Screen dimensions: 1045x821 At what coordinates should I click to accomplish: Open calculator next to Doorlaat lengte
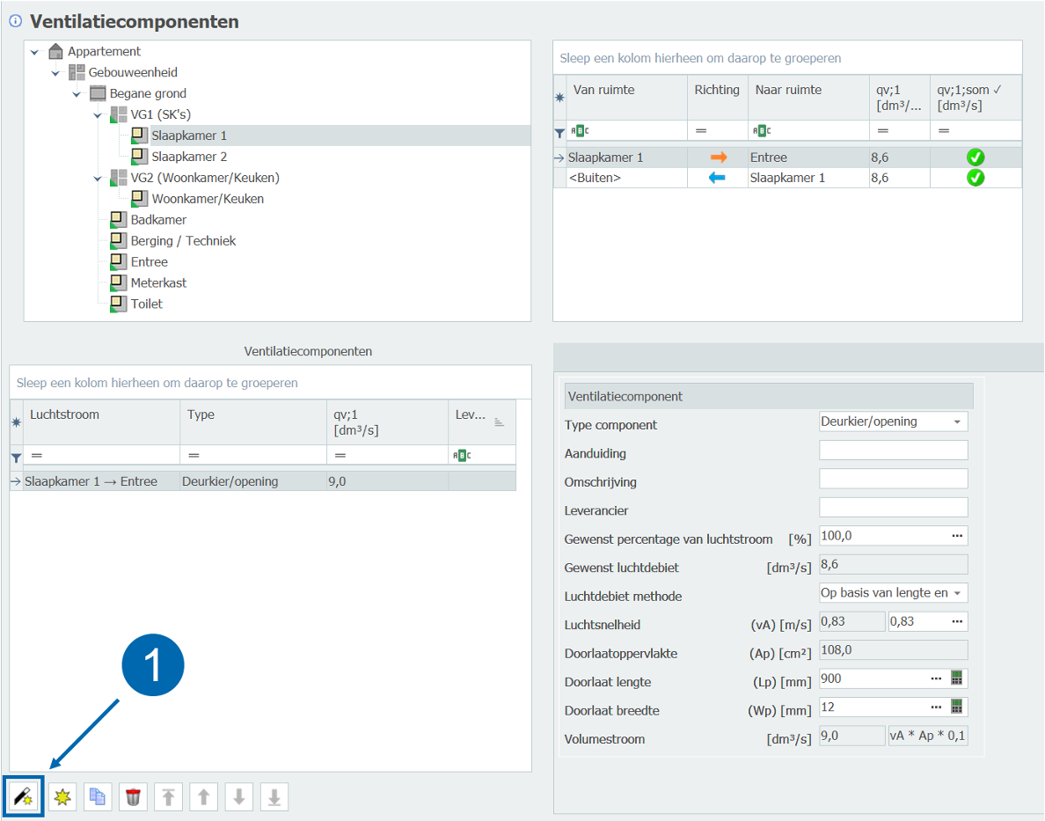point(957,678)
